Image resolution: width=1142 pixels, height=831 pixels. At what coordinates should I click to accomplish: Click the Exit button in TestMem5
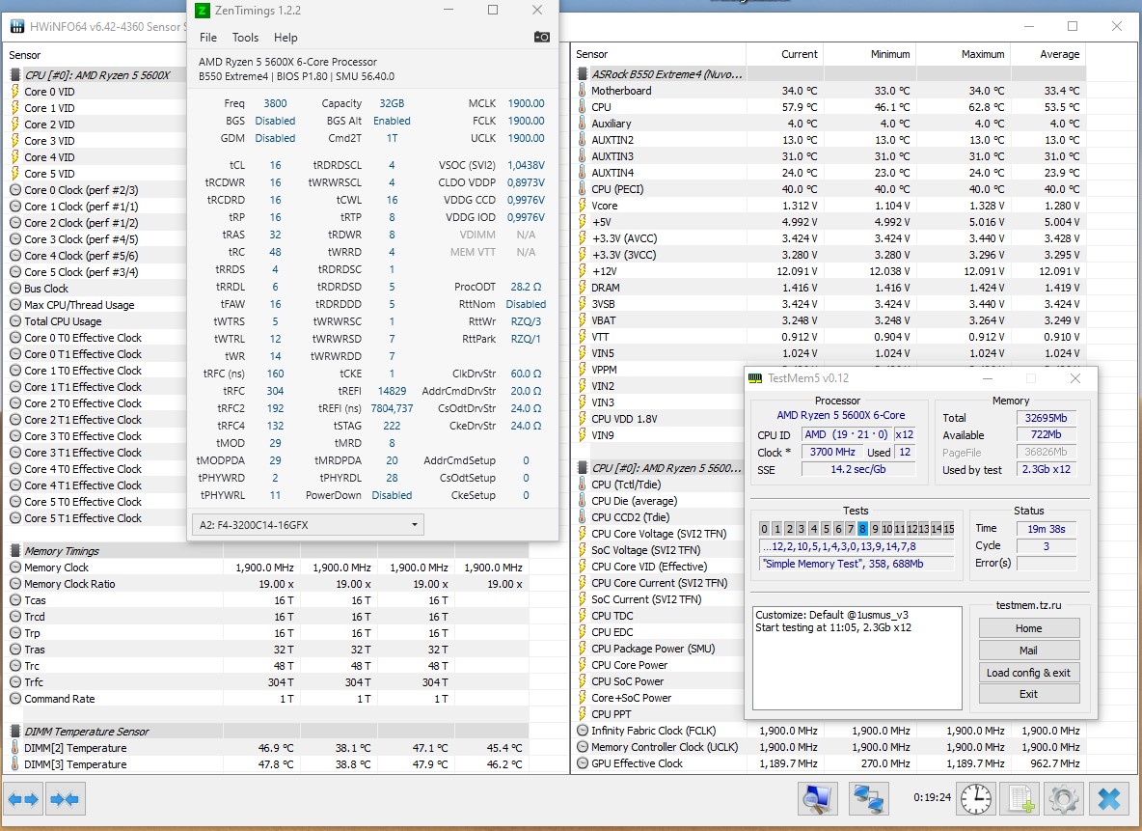(1028, 694)
